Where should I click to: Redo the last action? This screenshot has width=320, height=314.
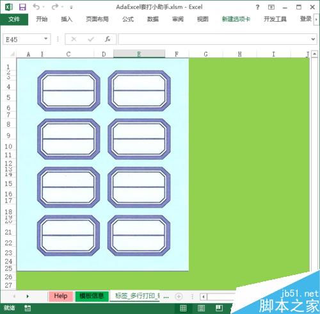tap(55, 7)
